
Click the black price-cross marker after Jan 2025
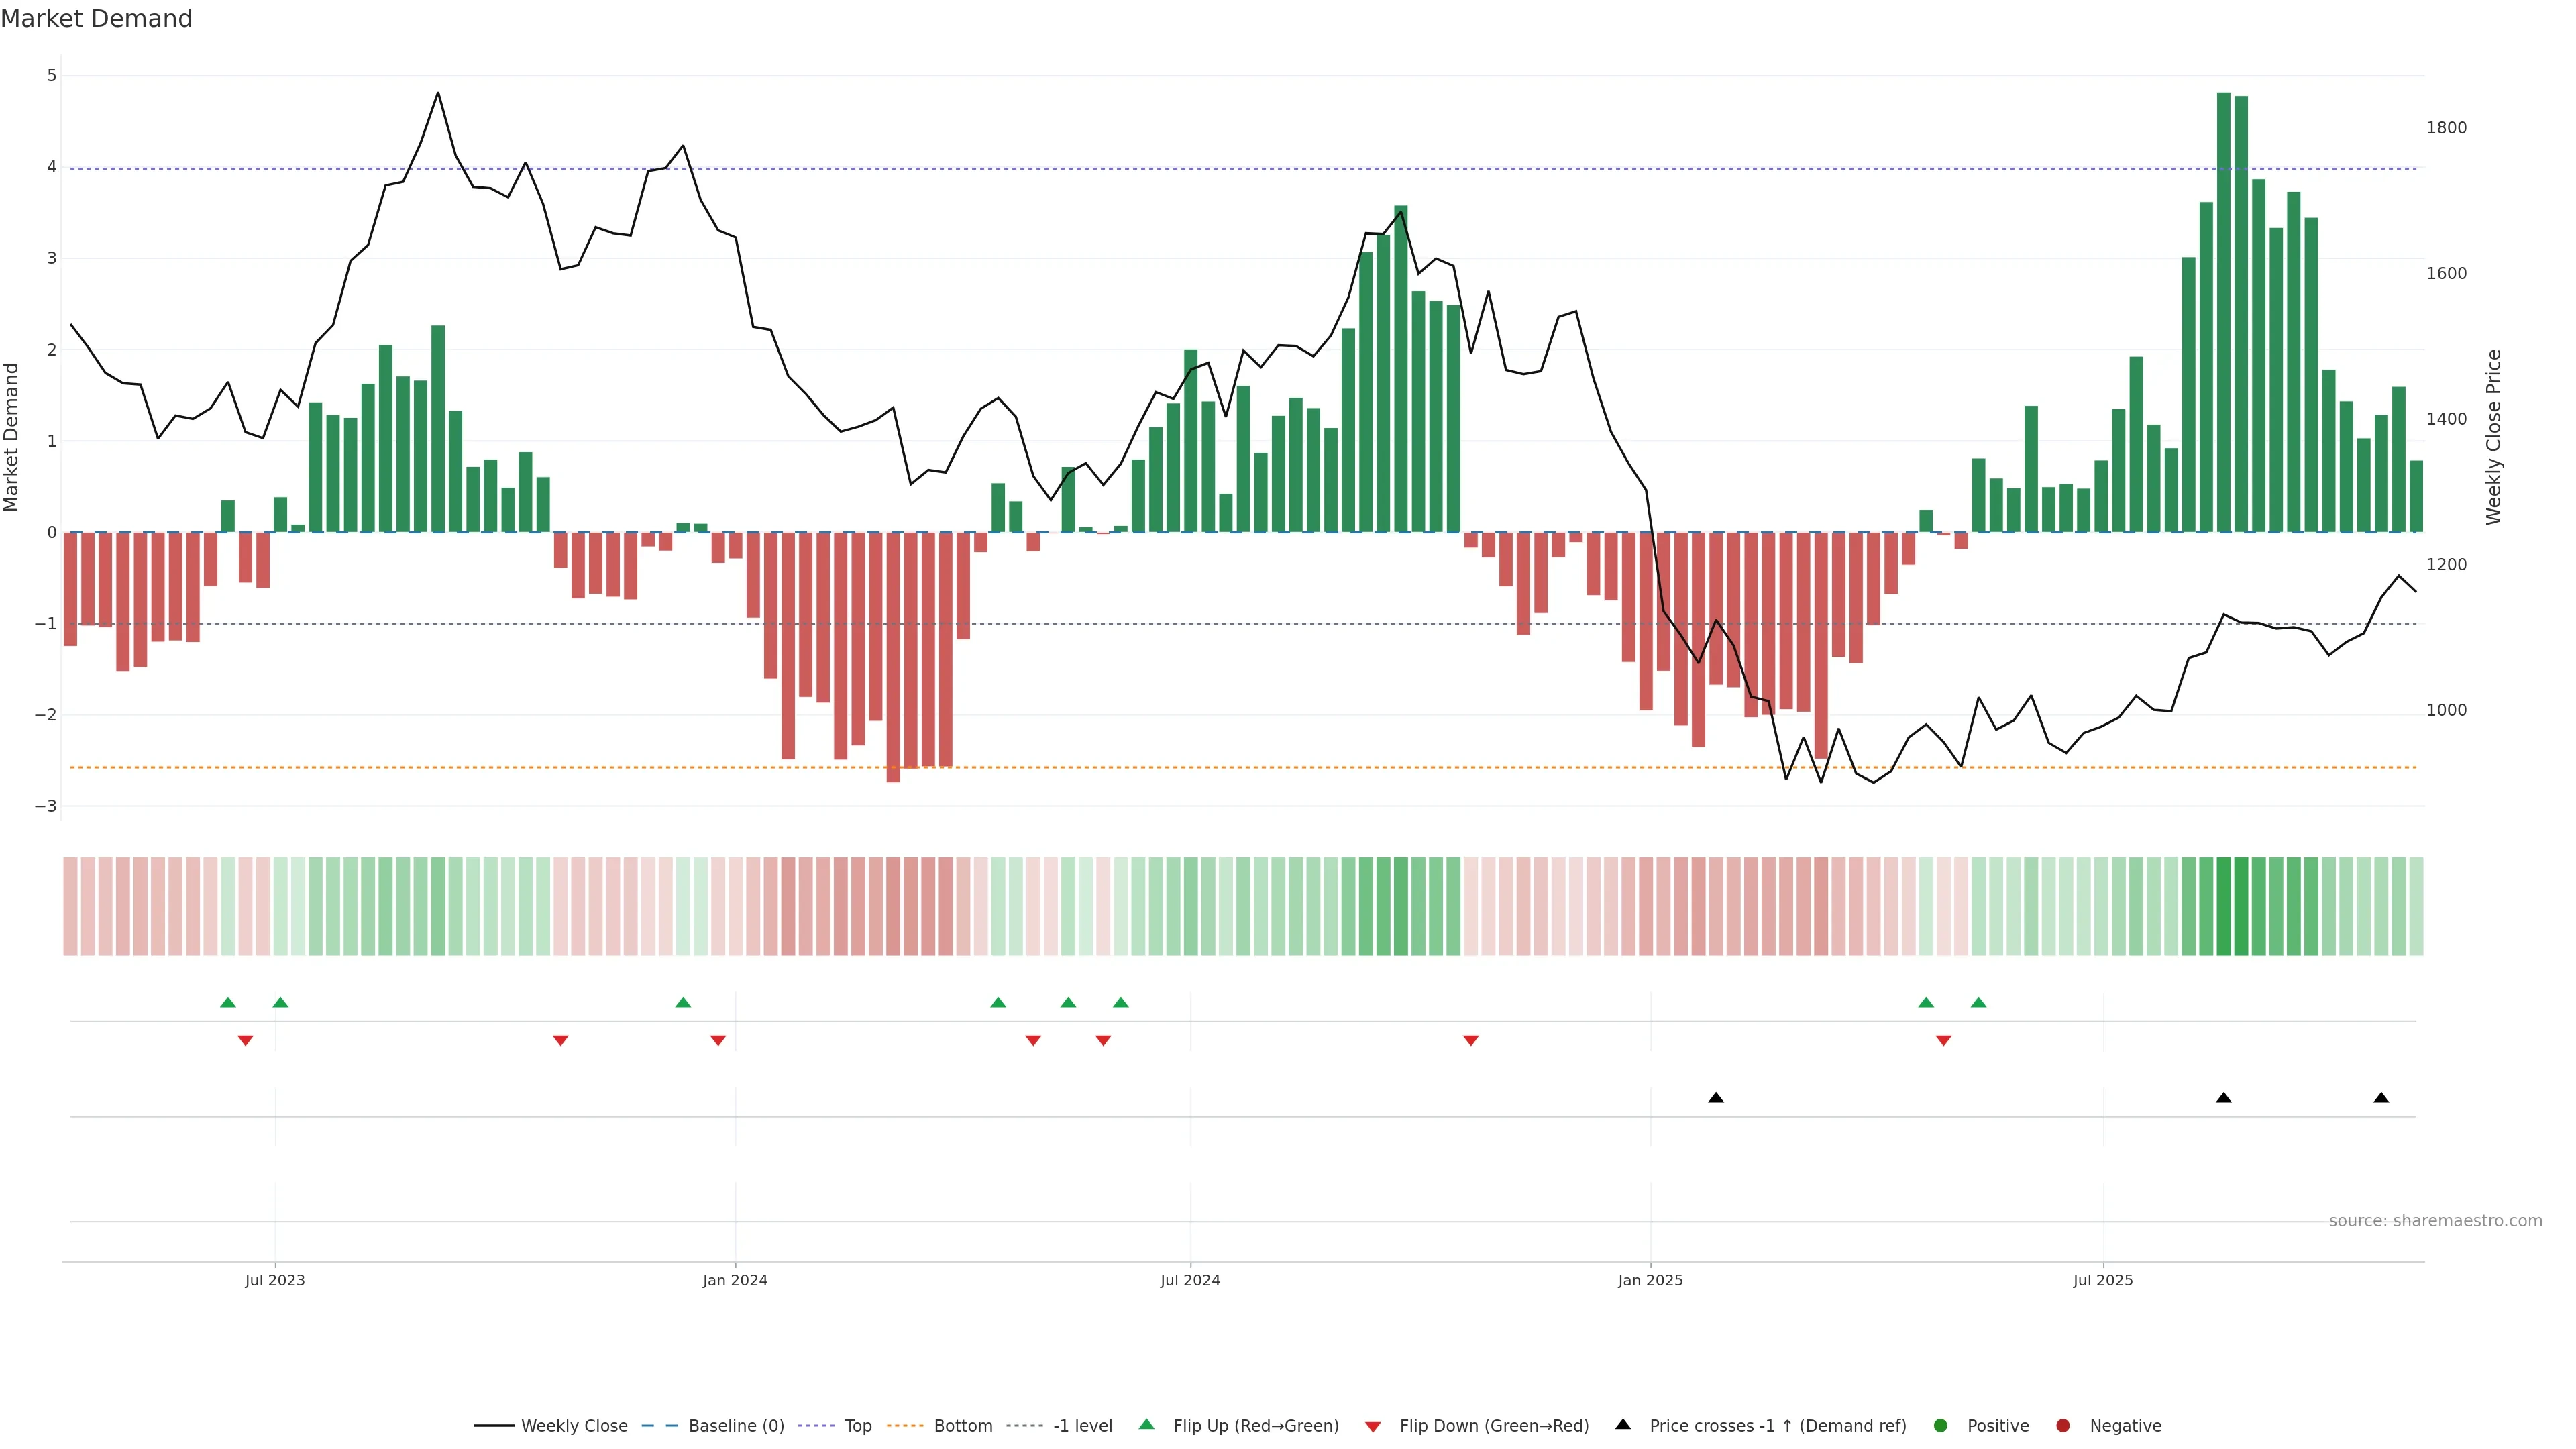point(1716,1098)
